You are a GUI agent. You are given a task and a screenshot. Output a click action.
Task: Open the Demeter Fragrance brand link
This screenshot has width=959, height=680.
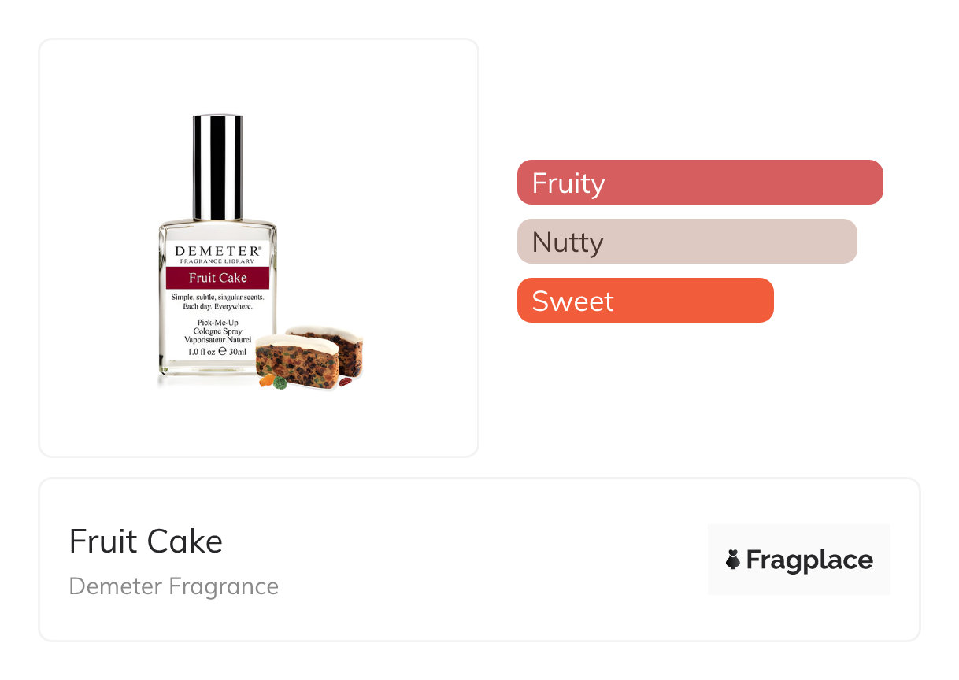pos(173,586)
